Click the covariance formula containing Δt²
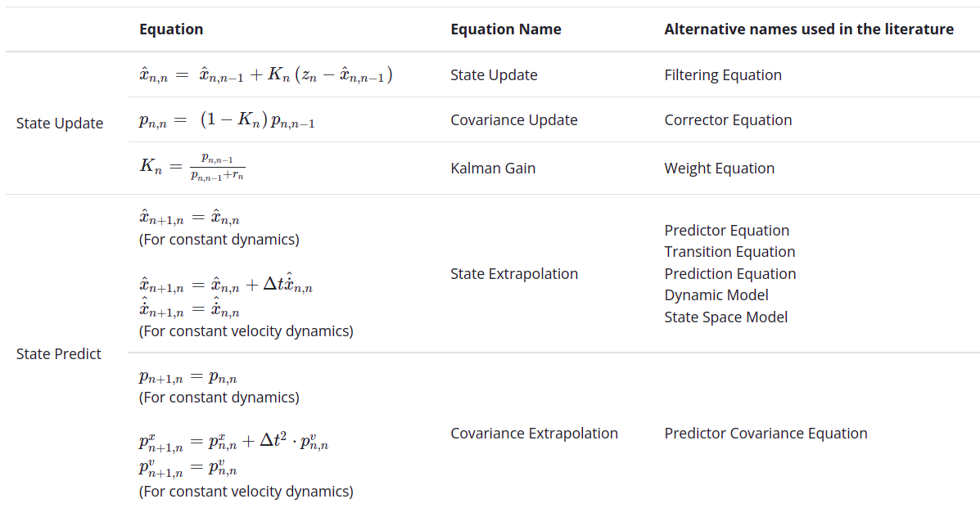Image resolution: width=980 pixels, height=517 pixels. [x=233, y=443]
